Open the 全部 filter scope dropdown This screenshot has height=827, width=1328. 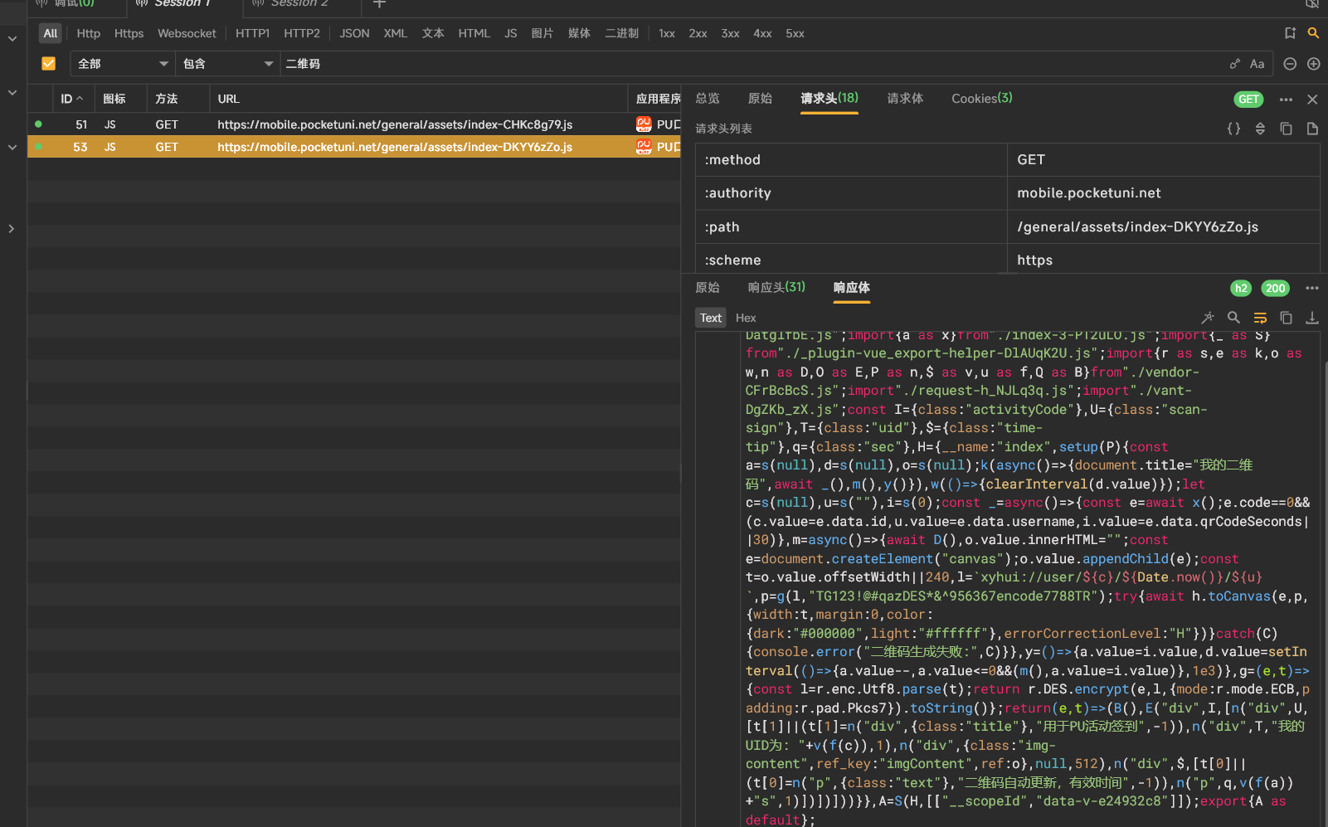point(123,64)
